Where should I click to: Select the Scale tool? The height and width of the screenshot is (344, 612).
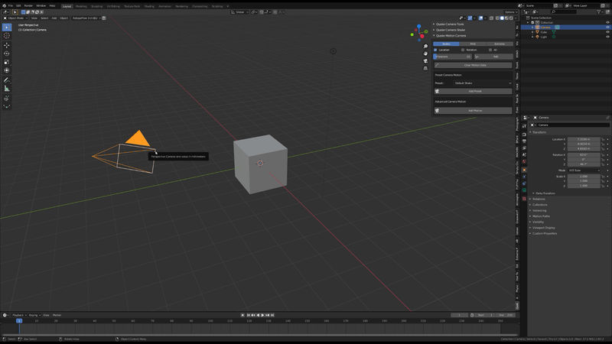(x=7, y=63)
